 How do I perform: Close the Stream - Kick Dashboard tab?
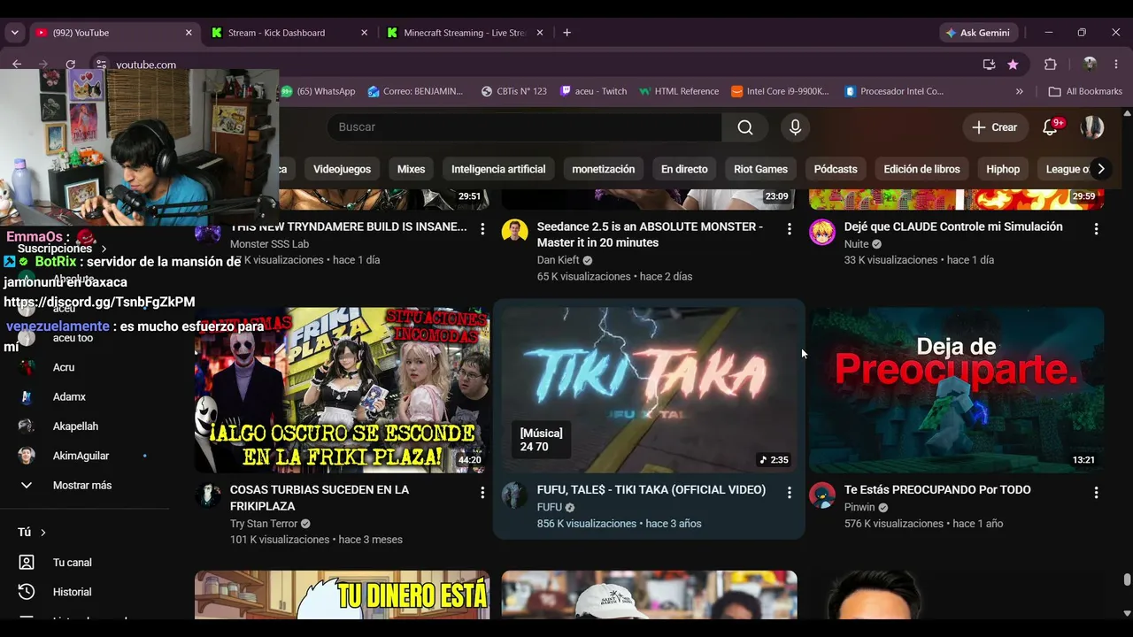point(364,33)
